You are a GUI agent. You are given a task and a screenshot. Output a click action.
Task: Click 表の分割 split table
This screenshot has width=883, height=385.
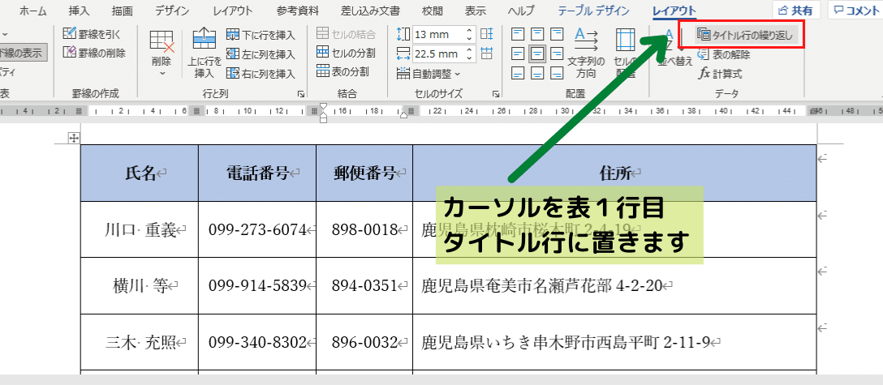(x=342, y=71)
